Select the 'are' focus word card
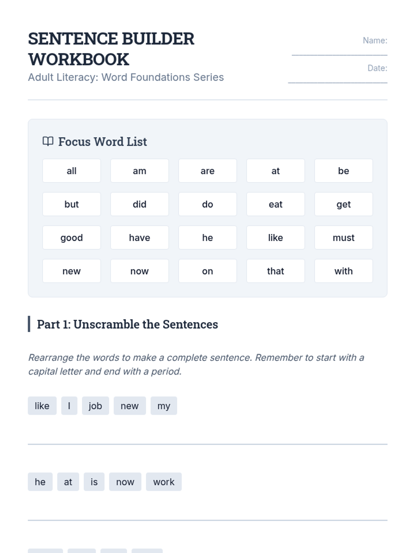This screenshot has height=553, width=415. (207, 171)
